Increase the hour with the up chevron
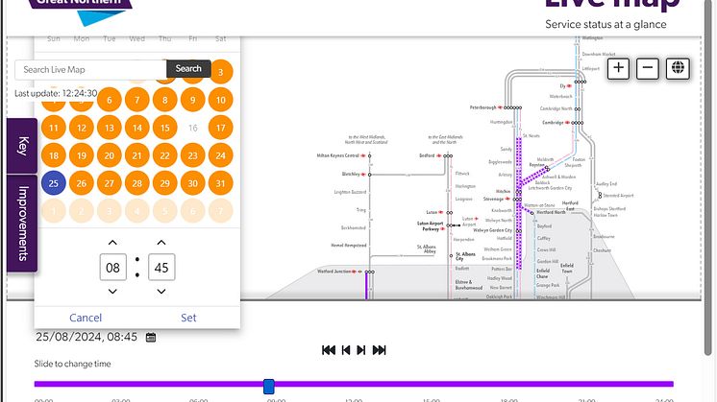Image resolution: width=717 pixels, height=402 pixels. pyautogui.click(x=112, y=243)
